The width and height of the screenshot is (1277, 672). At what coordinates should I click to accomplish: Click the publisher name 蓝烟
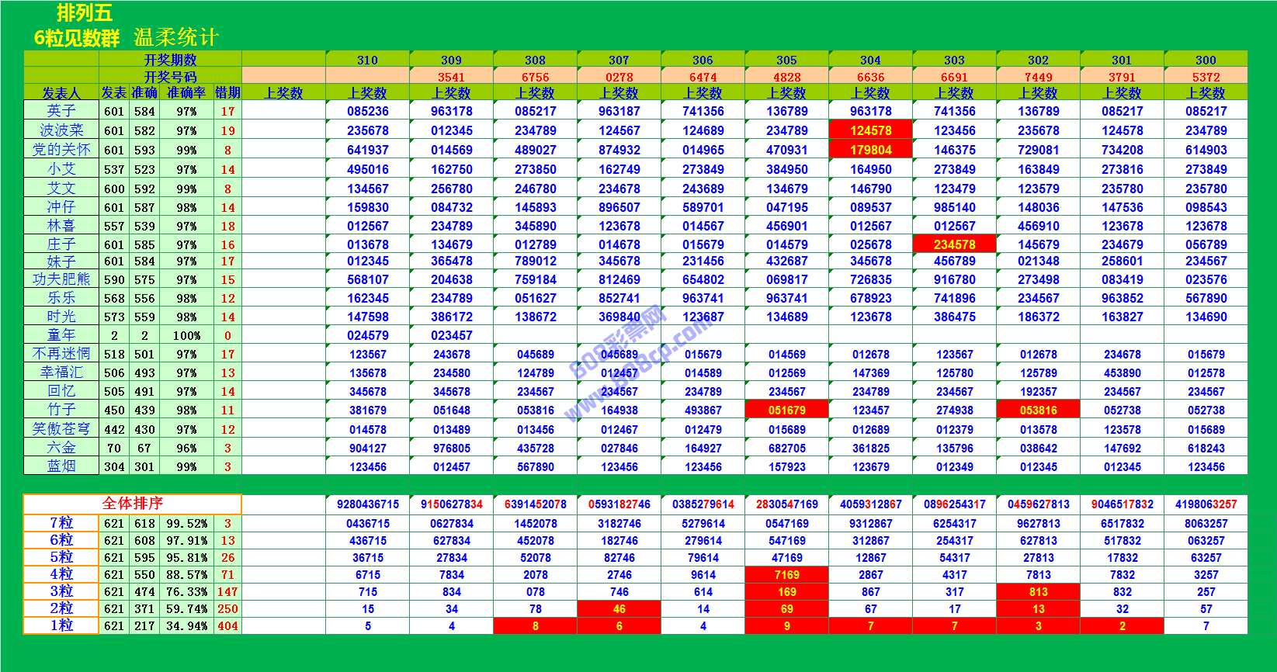point(61,466)
